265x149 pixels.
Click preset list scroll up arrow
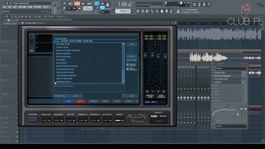(123, 44)
